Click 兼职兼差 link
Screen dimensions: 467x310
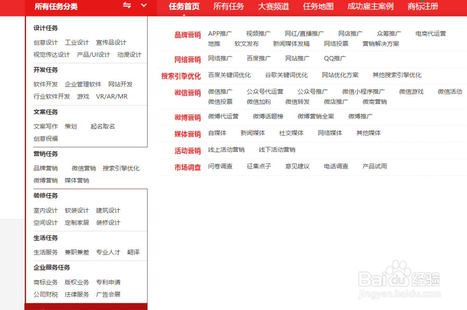[77, 252]
